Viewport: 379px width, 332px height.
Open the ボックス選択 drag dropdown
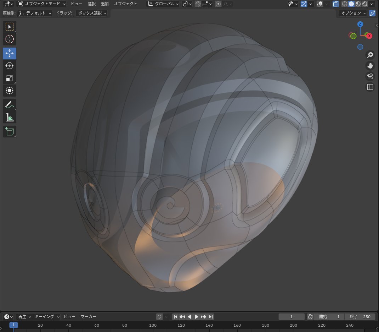(x=92, y=13)
